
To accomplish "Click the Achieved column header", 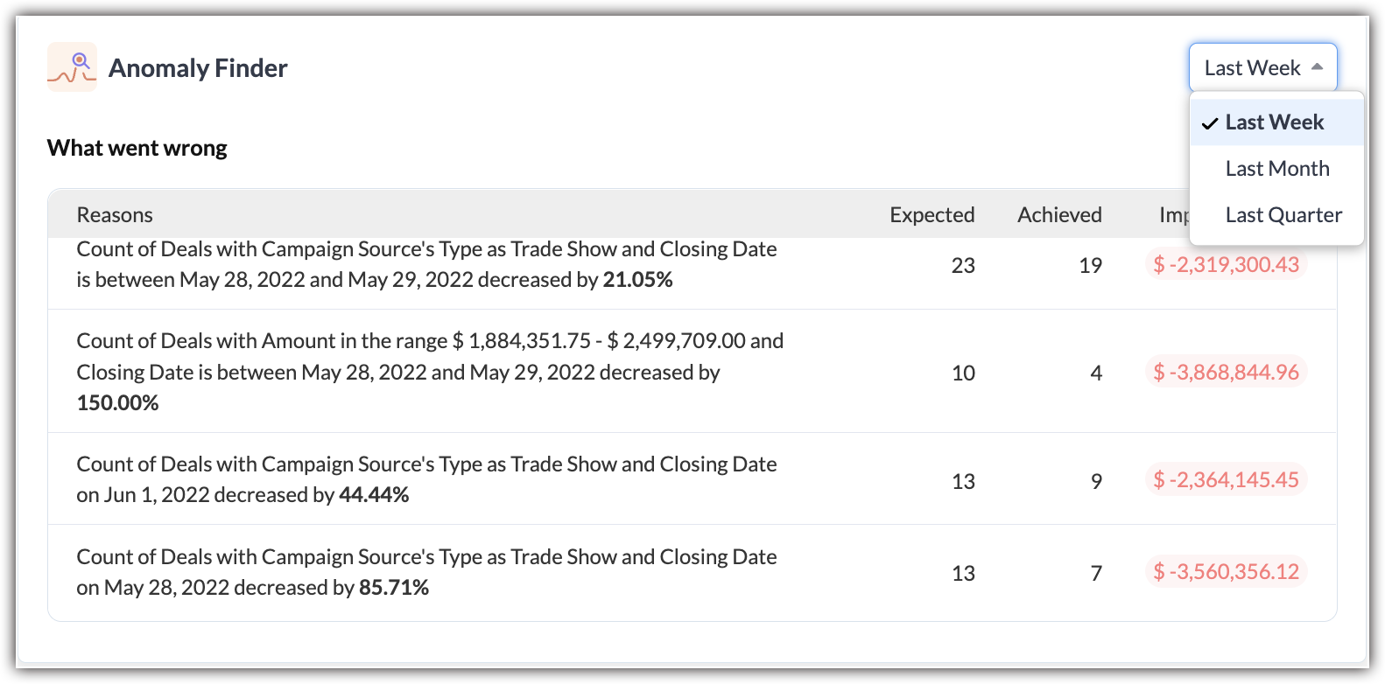I will point(1058,215).
